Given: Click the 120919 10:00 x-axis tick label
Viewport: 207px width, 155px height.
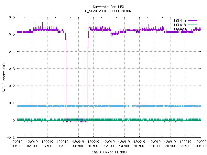Looking at the screenshot, I should (93, 144).
